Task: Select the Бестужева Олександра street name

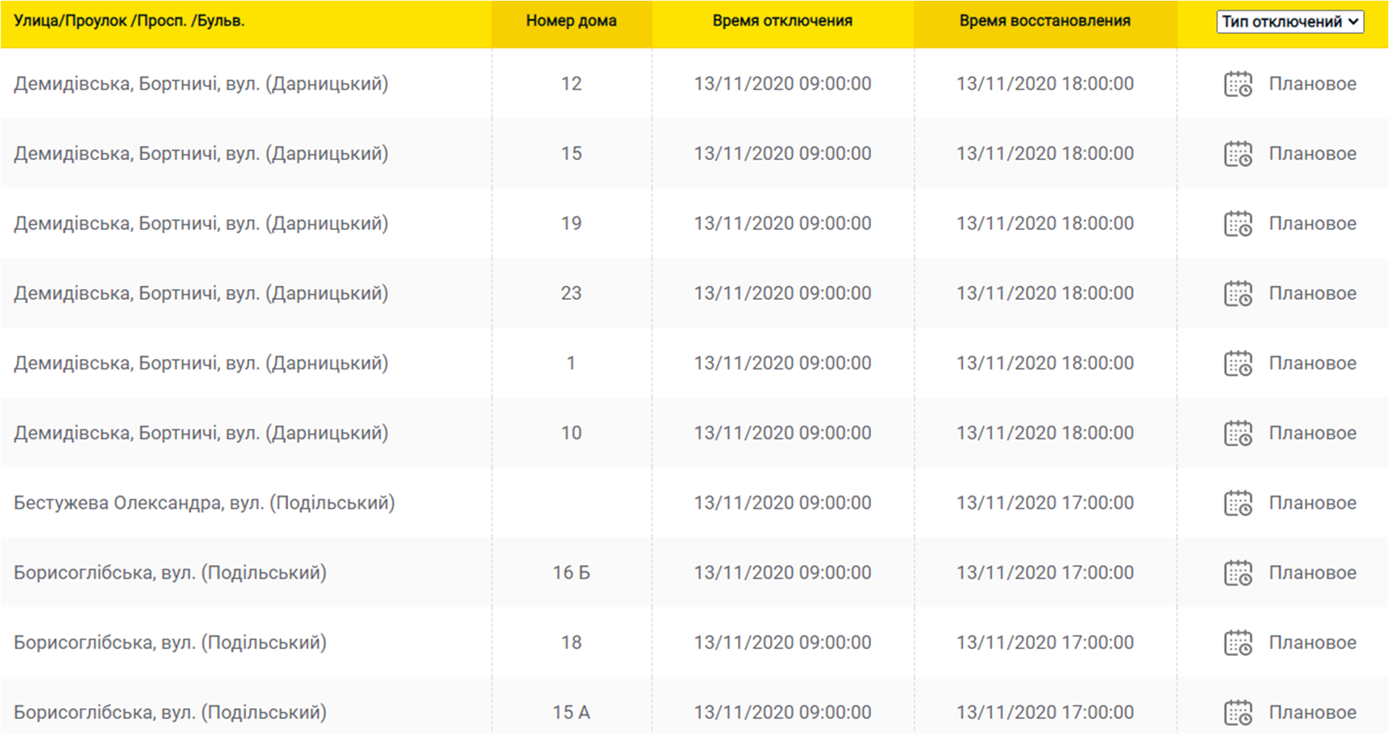Action: click(204, 503)
